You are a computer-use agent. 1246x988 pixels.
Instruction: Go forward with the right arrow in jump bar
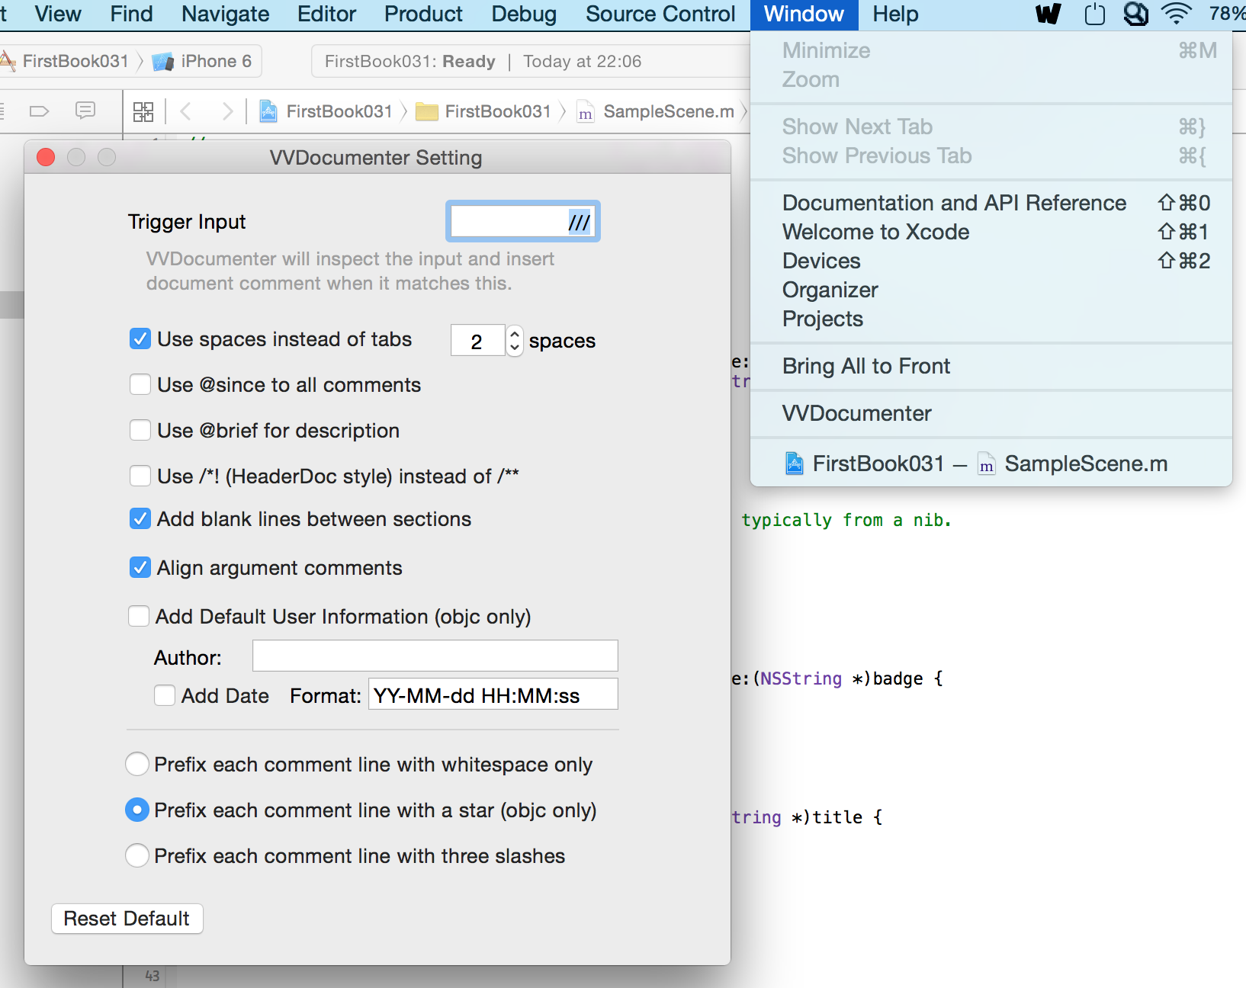226,112
